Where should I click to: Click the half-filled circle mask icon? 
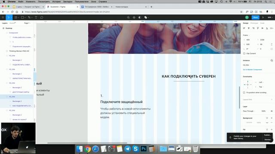click(140, 18)
